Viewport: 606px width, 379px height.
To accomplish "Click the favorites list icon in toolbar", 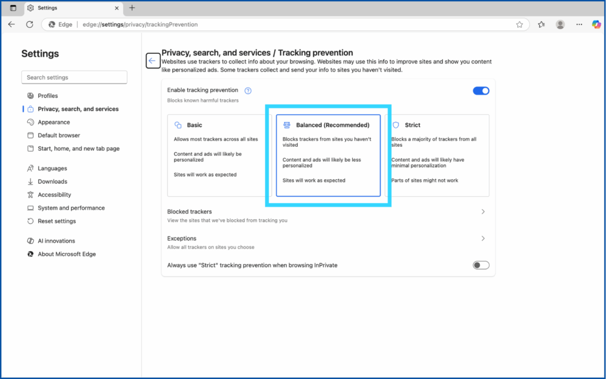I will click(x=541, y=24).
